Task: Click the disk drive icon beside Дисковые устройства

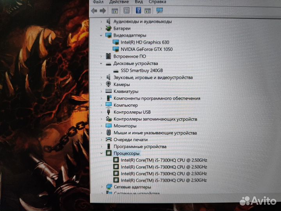Action: coord(108,64)
